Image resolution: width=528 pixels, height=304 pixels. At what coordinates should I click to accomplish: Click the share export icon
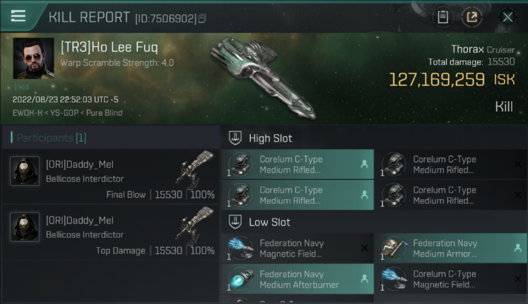click(x=472, y=17)
